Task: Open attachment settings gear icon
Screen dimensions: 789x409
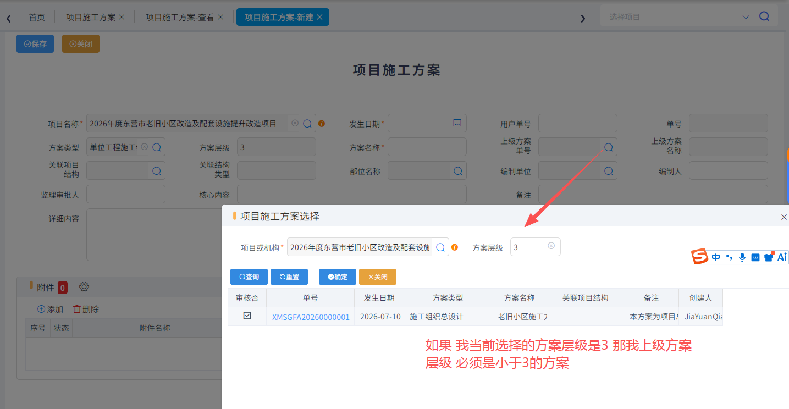Action: tap(84, 287)
